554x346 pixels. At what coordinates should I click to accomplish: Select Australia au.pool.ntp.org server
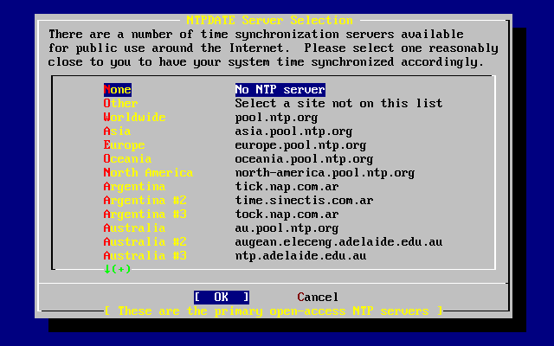point(134,228)
